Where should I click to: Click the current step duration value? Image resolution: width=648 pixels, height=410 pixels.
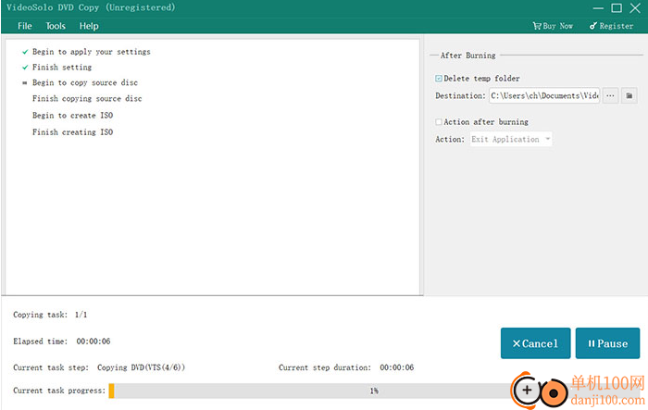397,367
